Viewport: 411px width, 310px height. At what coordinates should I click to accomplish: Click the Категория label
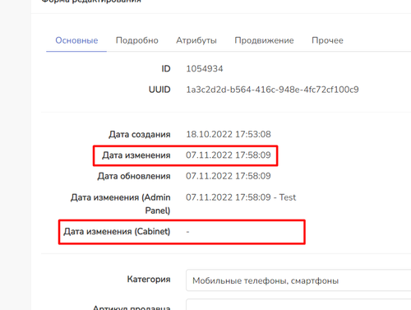pyautogui.click(x=149, y=280)
